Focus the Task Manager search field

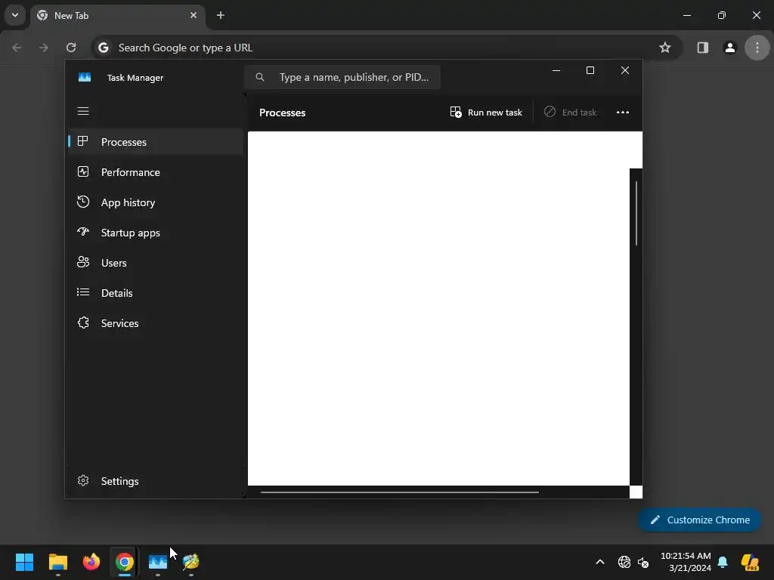click(342, 77)
